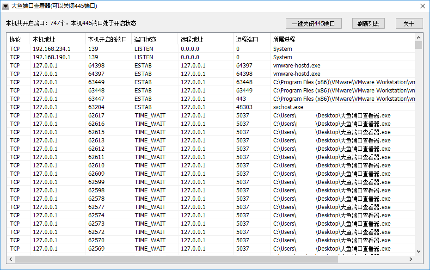
Task: Click the vertical scrollbar down arrow
Action: coord(418,251)
